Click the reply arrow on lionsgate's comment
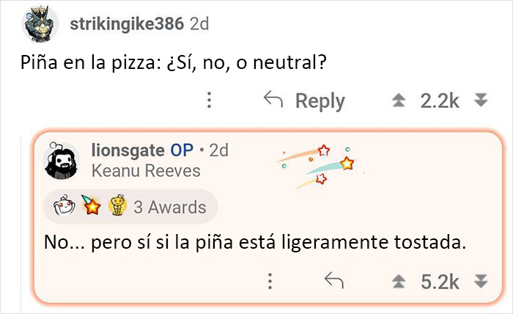 [x=334, y=281]
